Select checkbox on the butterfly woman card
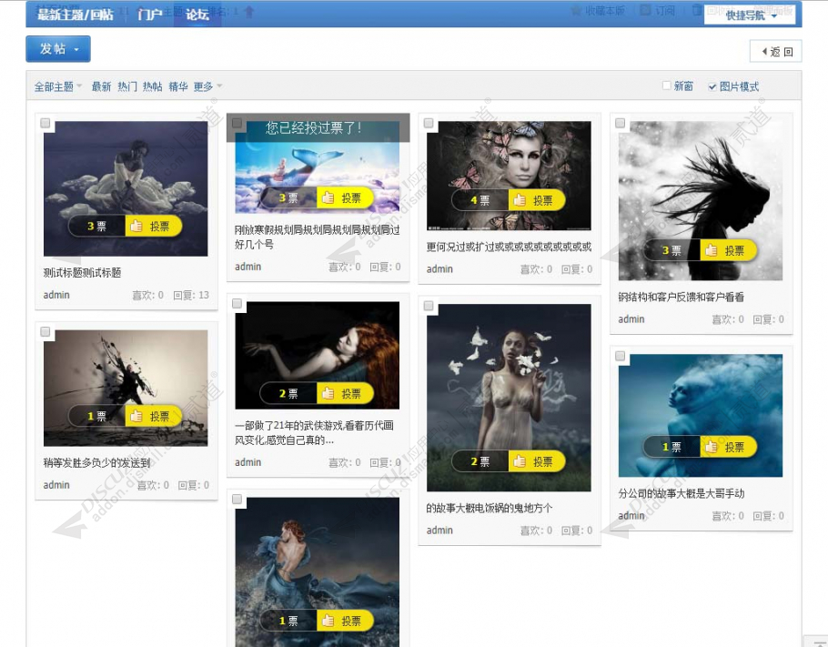The width and height of the screenshot is (828, 647). (x=429, y=123)
